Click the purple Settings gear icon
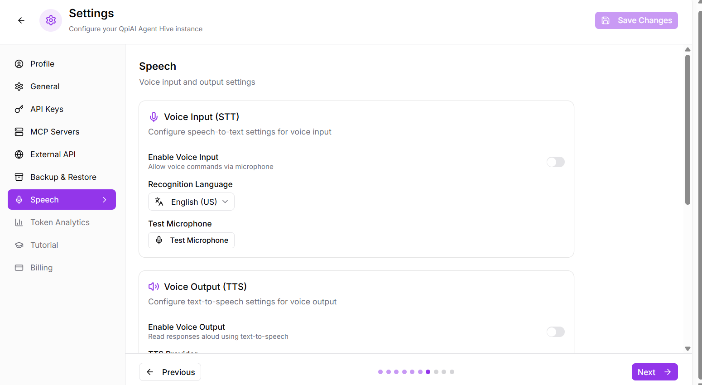702x385 pixels. (x=51, y=20)
